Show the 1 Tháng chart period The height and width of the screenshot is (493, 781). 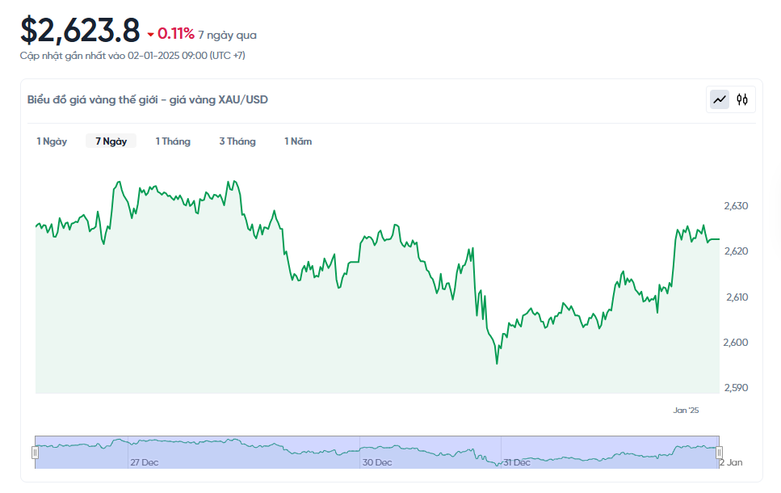tap(173, 141)
